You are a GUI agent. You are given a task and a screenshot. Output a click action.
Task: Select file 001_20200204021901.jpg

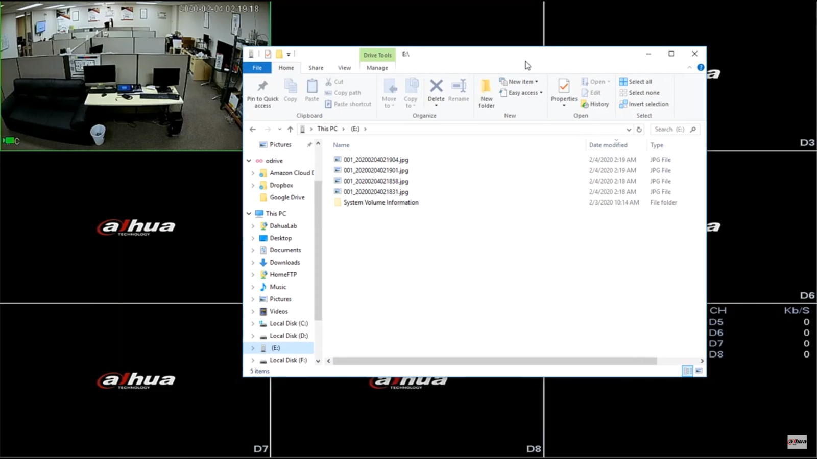pos(376,170)
